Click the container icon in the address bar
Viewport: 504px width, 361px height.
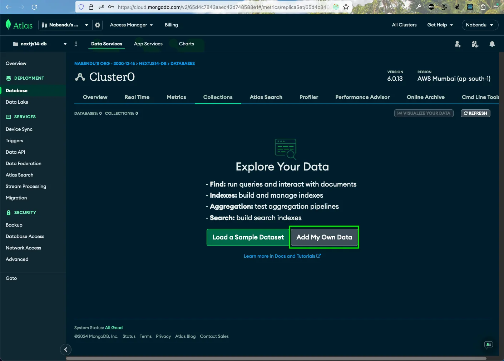(x=336, y=7)
